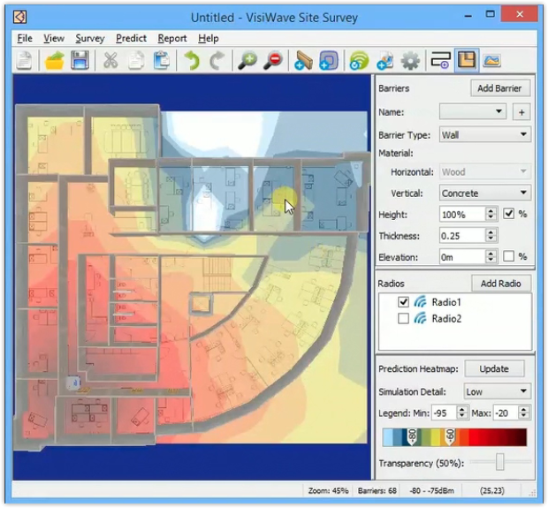
Task: Open settings with the gear icon
Action: 410,60
